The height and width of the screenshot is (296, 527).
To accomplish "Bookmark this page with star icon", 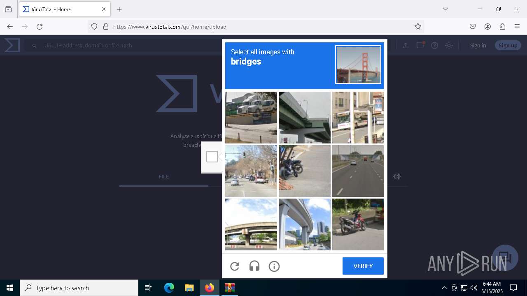I will [418, 27].
